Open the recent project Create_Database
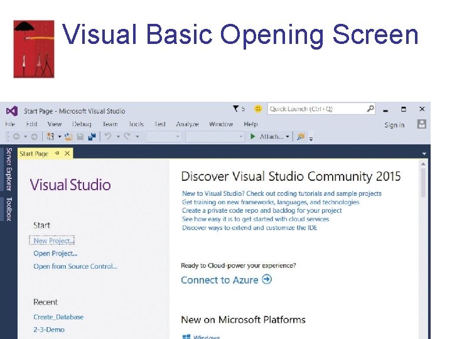The height and width of the screenshot is (339, 452). (x=58, y=317)
